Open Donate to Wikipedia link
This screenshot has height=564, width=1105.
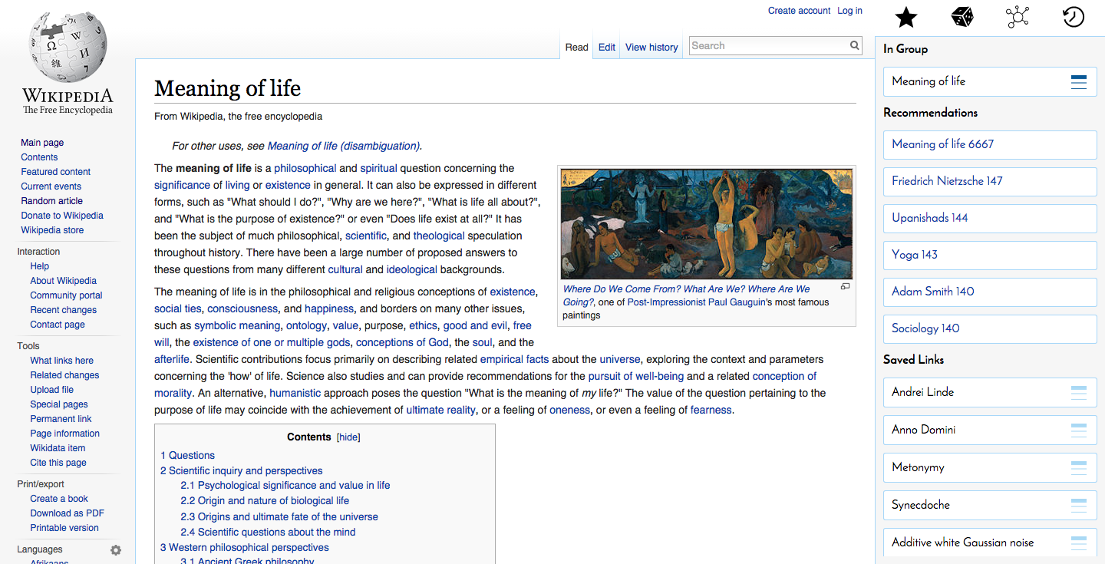pyautogui.click(x=62, y=216)
